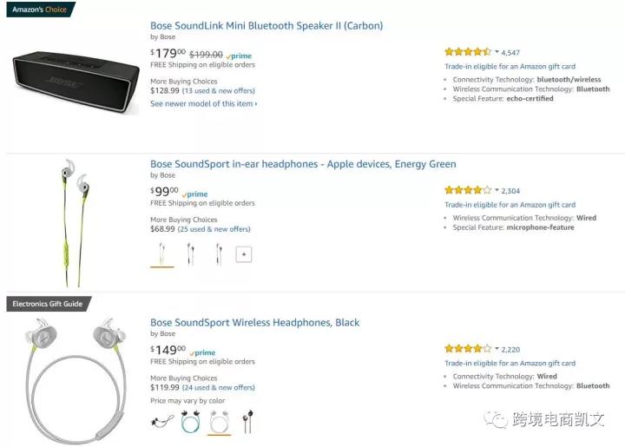This screenshot has width=625, height=447.
Task: Expand the rating dropdown arrow beside 2,304 reviews
Action: (x=497, y=190)
